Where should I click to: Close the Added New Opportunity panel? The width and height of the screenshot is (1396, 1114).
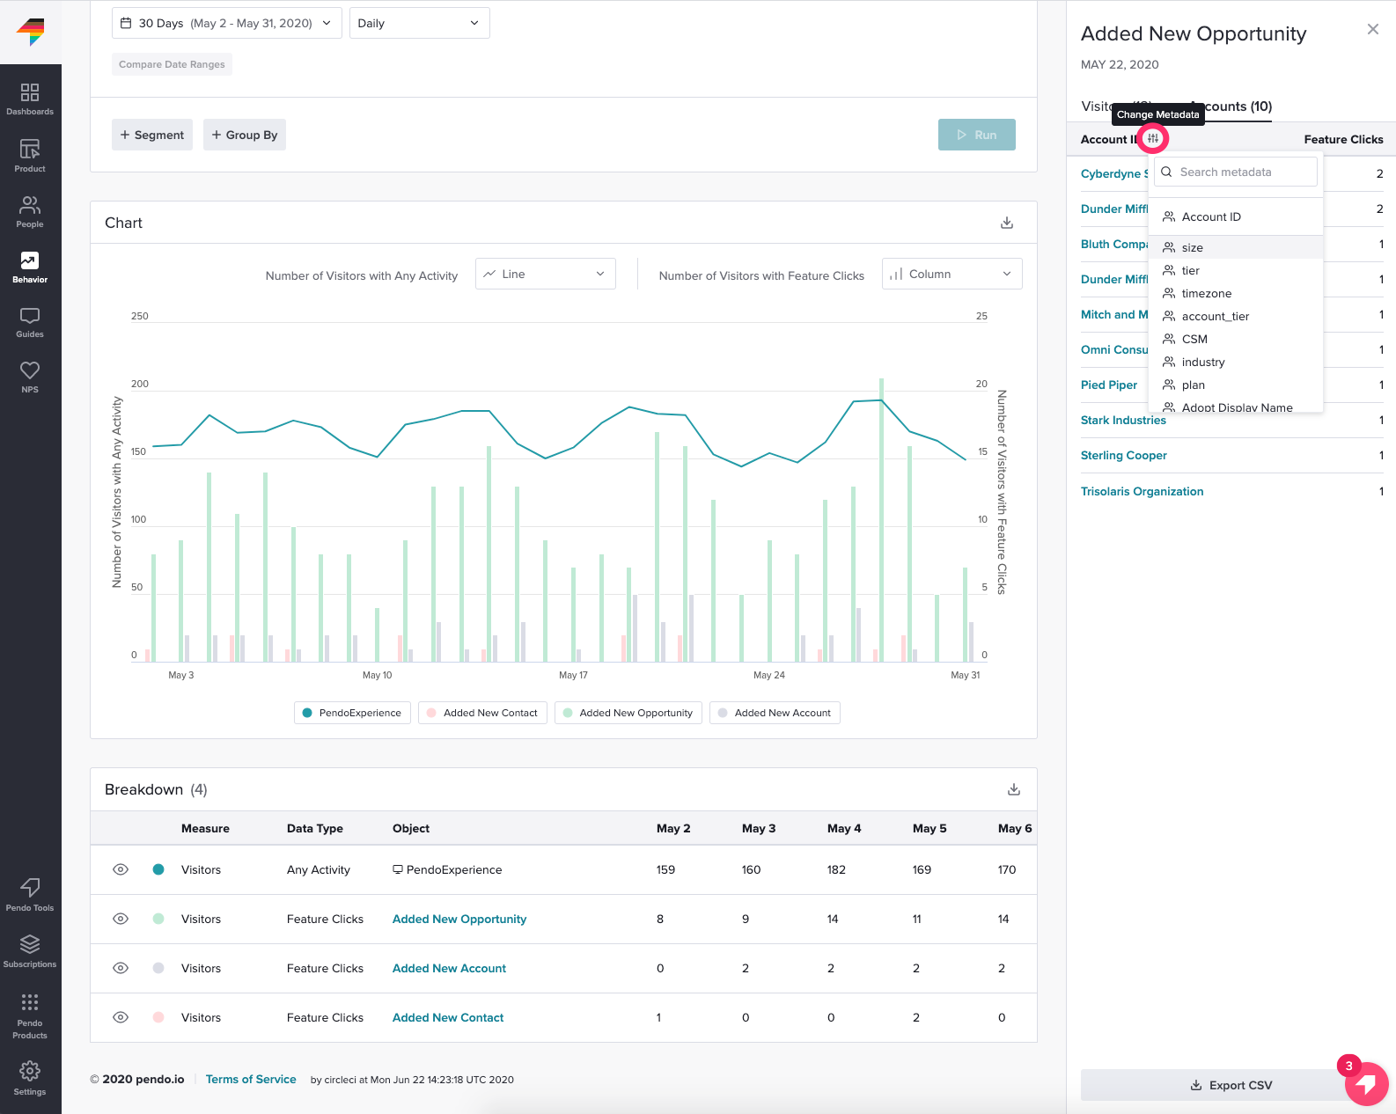pos(1373,29)
